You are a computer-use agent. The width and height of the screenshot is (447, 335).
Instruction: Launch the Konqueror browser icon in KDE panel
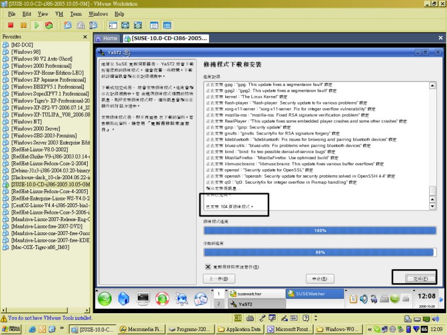182,299
